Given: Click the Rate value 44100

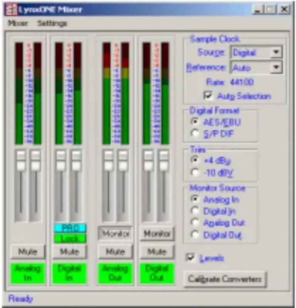Looking at the screenshot, I should tap(242, 82).
